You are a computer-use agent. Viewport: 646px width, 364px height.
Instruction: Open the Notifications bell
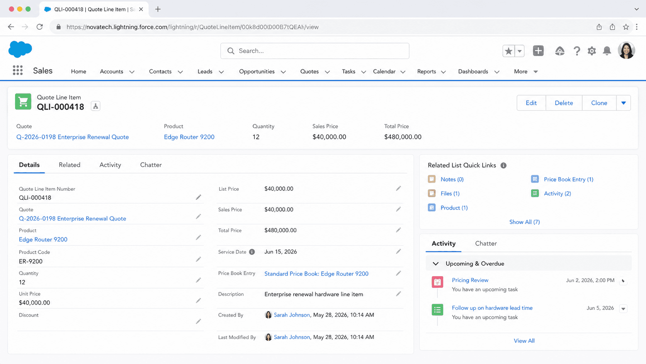click(x=607, y=51)
